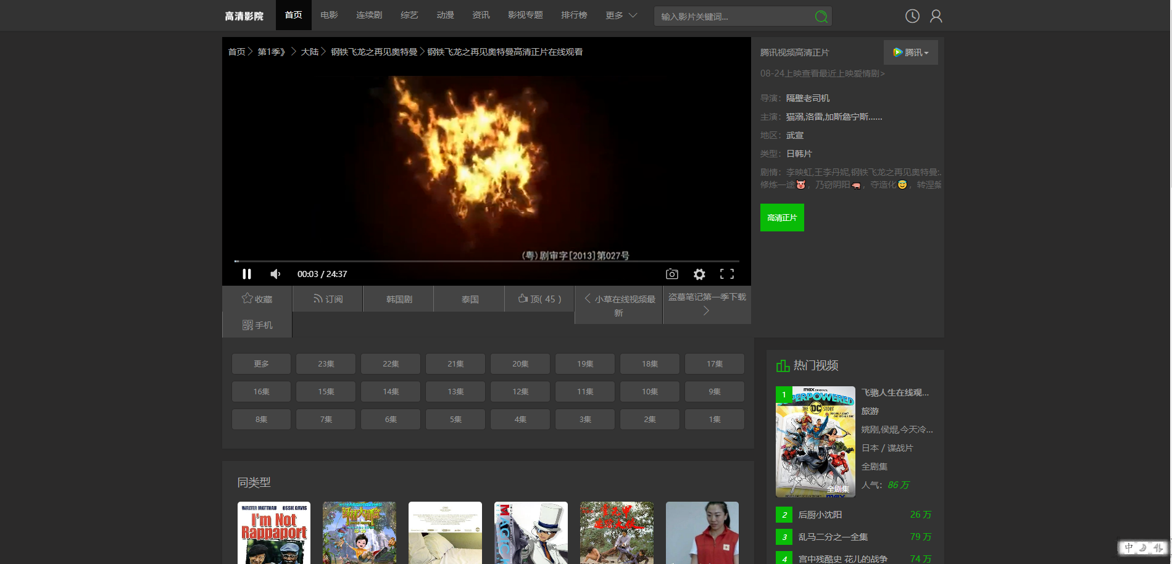Take a video screenshot with camera icon
This screenshot has height=564, width=1172.
coord(671,274)
